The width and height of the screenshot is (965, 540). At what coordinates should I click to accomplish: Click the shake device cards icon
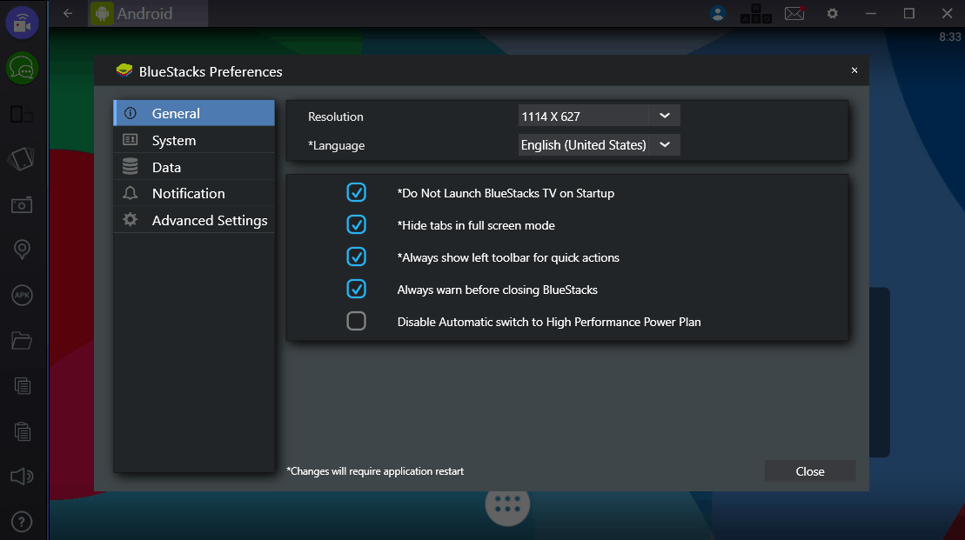click(x=22, y=159)
